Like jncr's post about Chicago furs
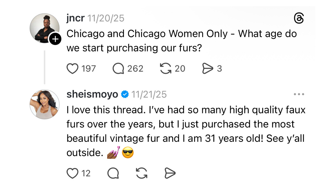The width and height of the screenshot is (334, 188). click(73, 69)
